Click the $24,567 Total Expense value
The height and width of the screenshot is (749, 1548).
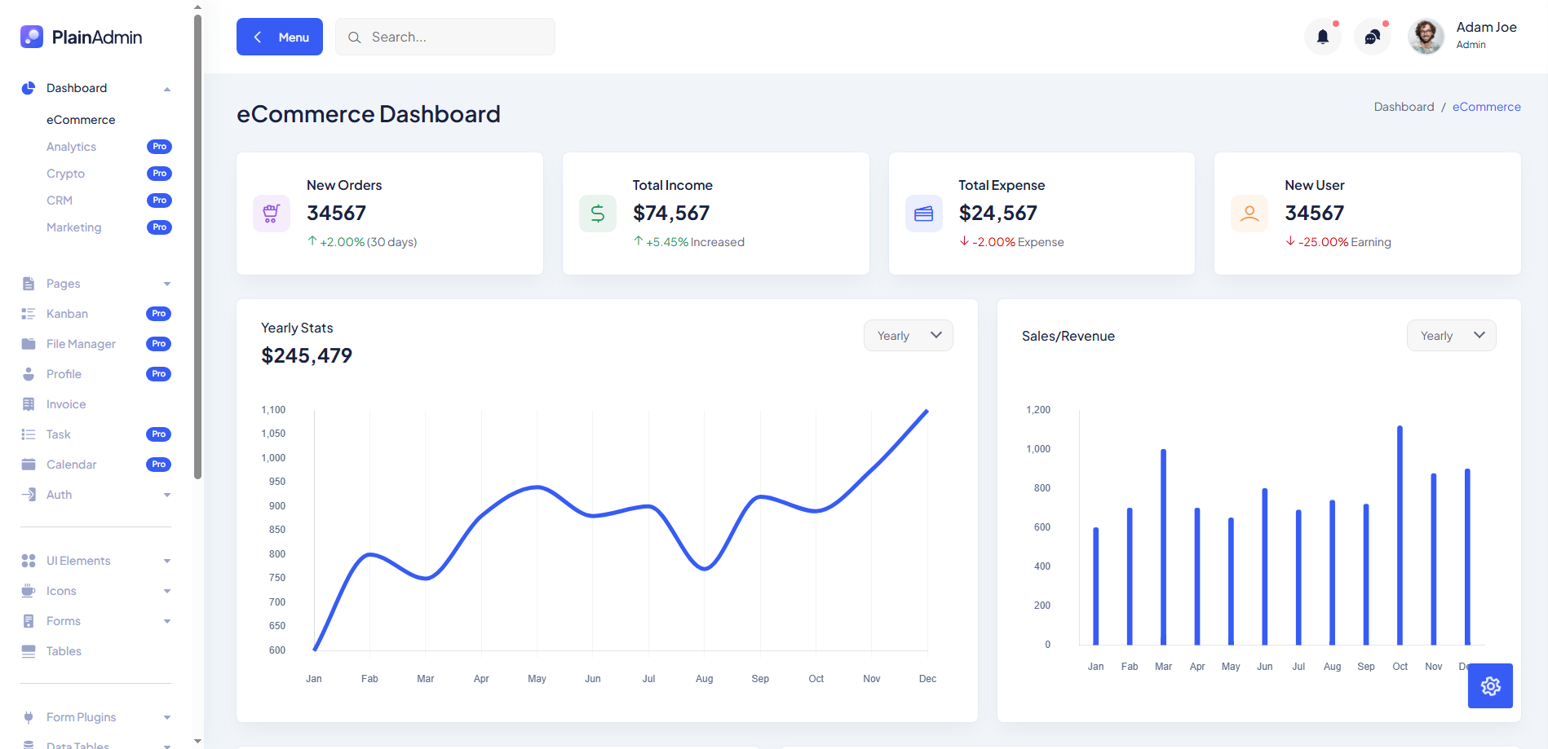[x=997, y=213]
